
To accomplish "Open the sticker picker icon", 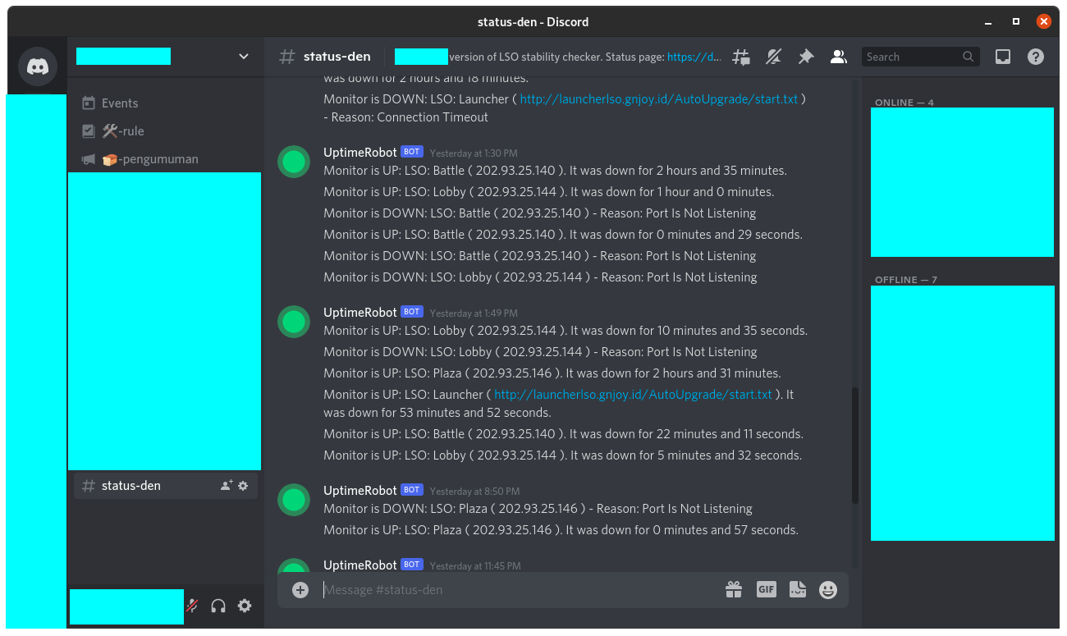I will [x=797, y=589].
